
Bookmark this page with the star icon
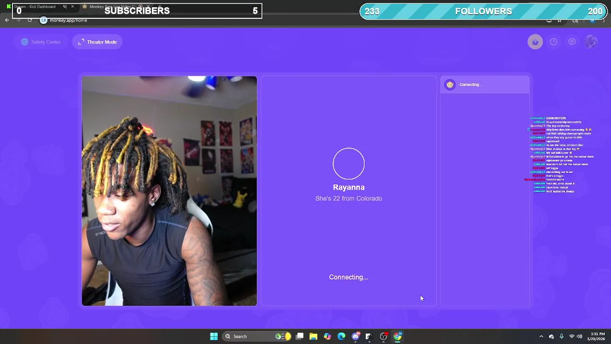pyautogui.click(x=559, y=20)
